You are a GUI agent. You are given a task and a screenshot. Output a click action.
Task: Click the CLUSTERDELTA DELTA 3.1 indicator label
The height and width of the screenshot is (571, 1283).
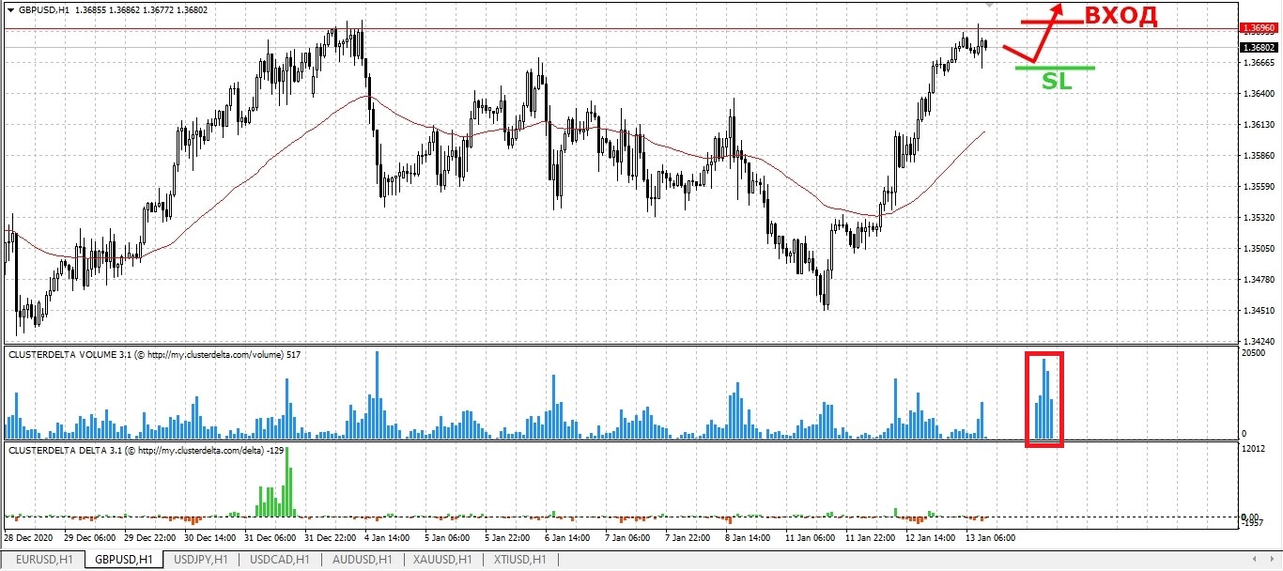[136, 451]
